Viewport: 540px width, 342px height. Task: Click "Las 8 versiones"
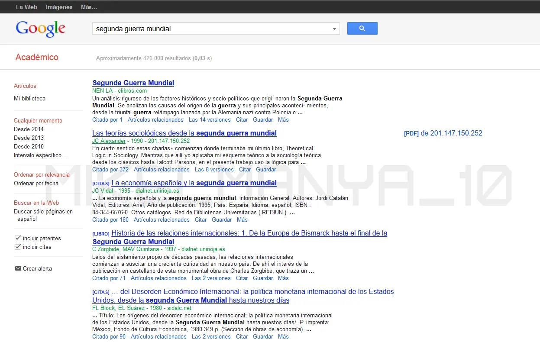214,169
